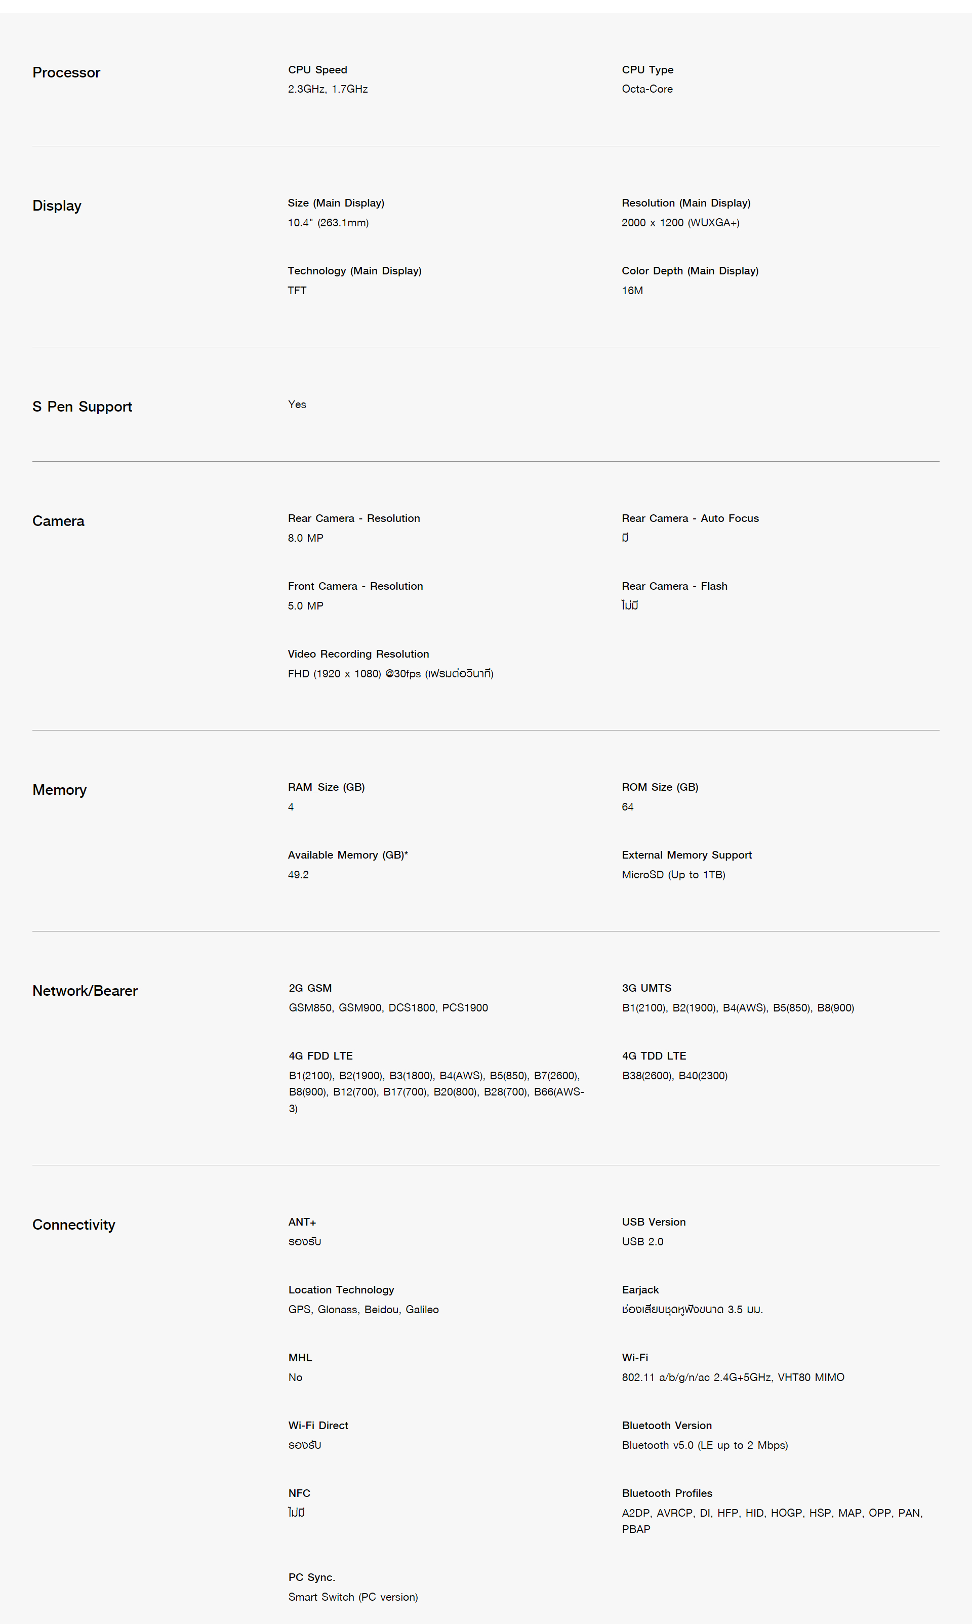Screen dimensions: 972x1624
Task: Click the Smart Switch (PC version) text
Action: tap(353, 1597)
